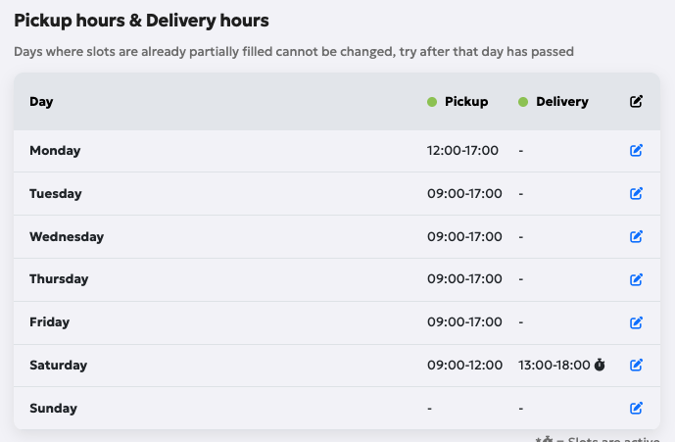Edit Sunday hours via pencil icon
The width and height of the screenshot is (675, 442).
[x=636, y=408]
